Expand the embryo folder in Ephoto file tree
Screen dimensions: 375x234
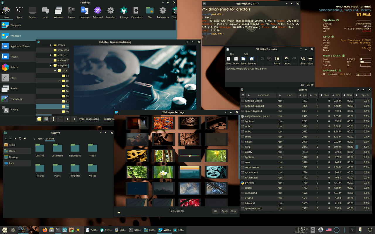(51, 55)
